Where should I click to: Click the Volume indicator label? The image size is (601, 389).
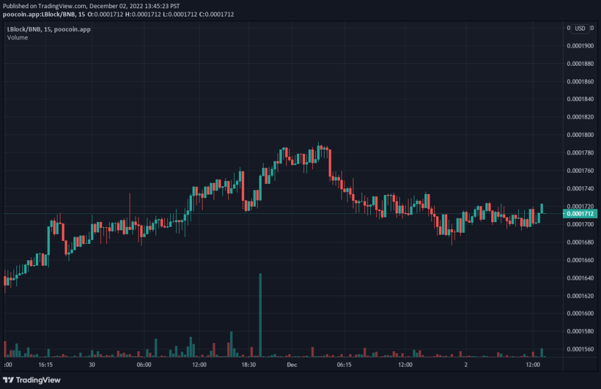[x=18, y=38]
